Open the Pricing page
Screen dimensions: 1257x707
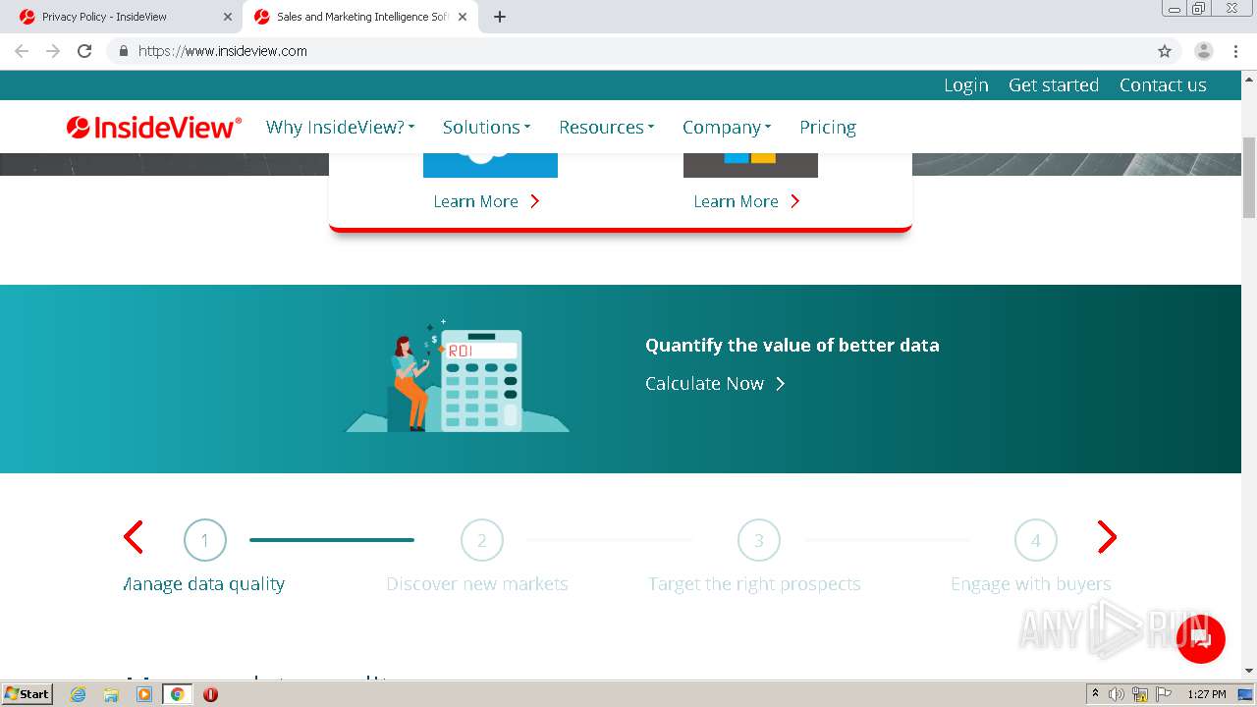[828, 127]
